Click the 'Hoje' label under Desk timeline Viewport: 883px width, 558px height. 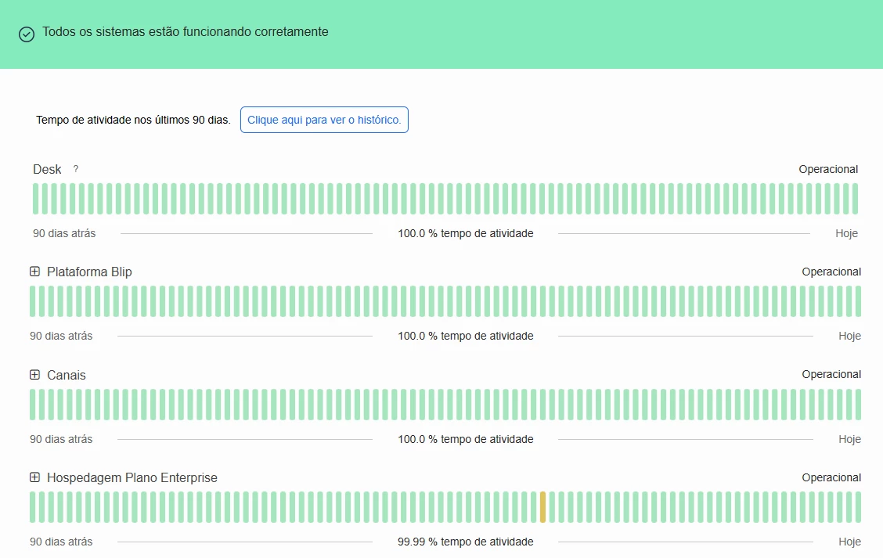coord(846,233)
